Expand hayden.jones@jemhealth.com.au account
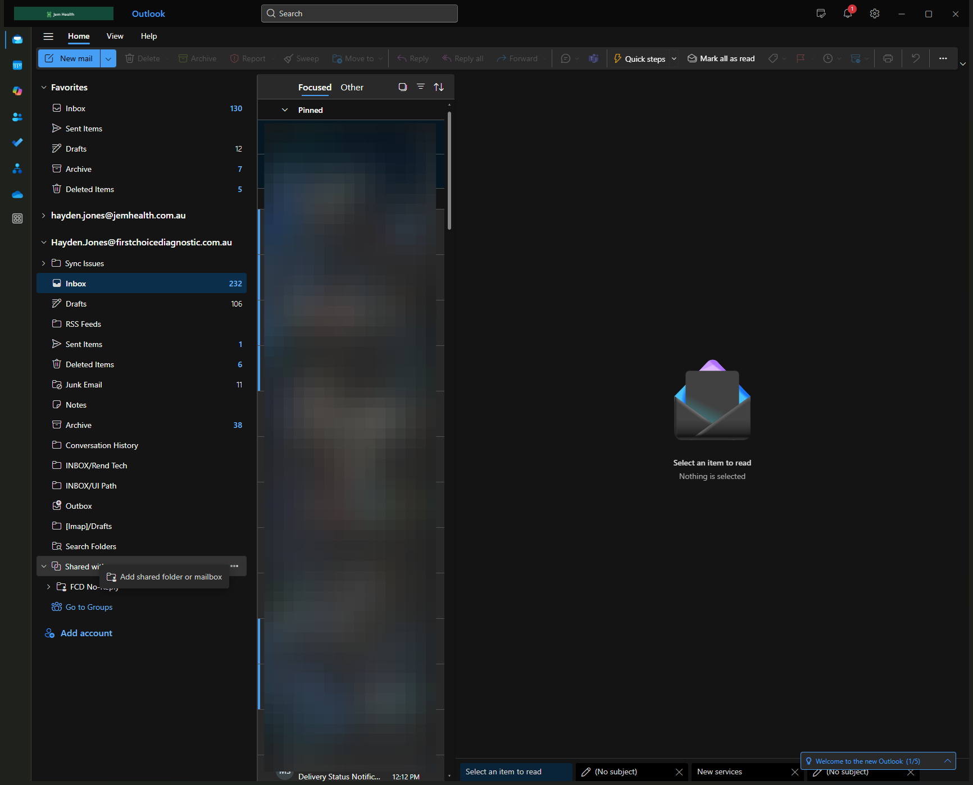Screen dimensions: 973x785 [x=44, y=216]
